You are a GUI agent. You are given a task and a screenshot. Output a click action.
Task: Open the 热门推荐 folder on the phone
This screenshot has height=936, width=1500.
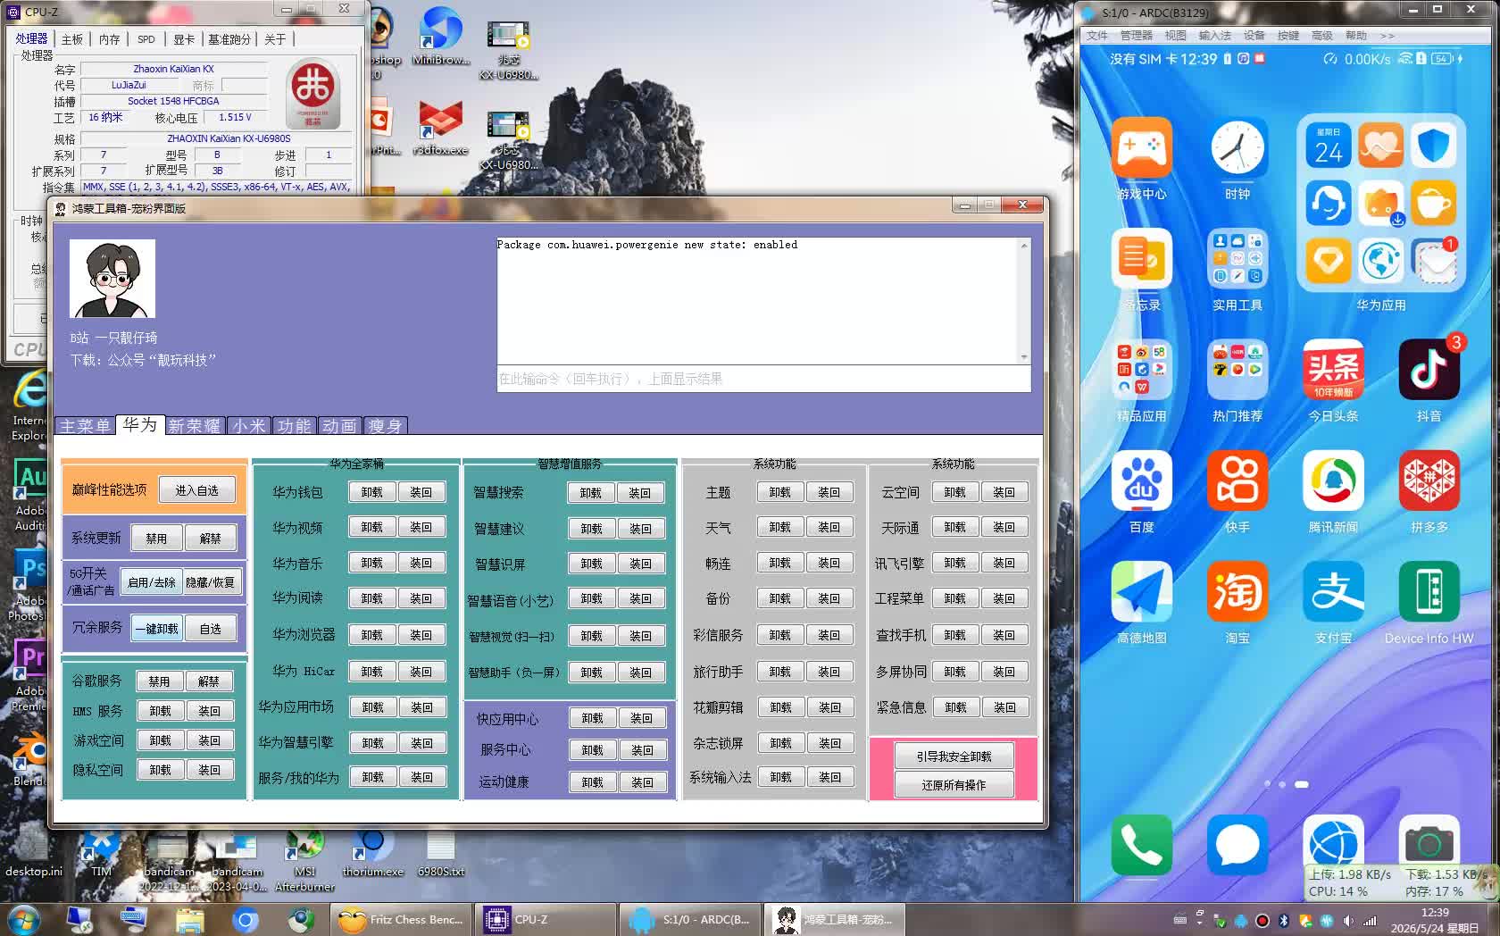click(1237, 369)
